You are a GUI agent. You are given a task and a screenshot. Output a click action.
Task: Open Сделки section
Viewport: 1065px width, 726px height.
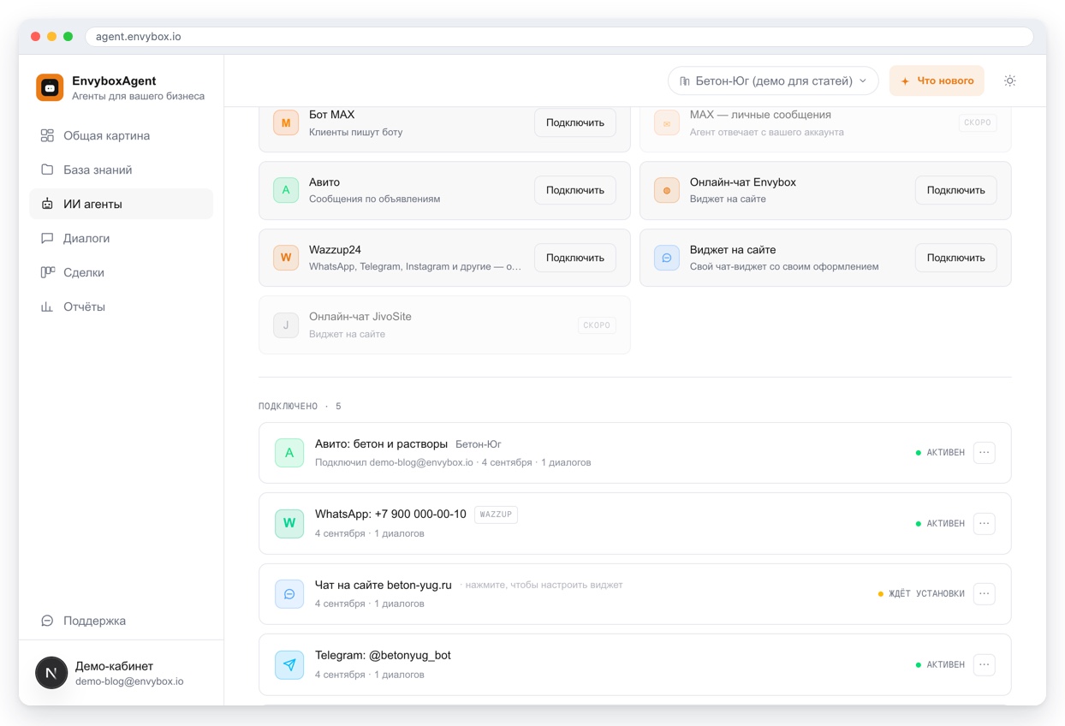click(121, 272)
